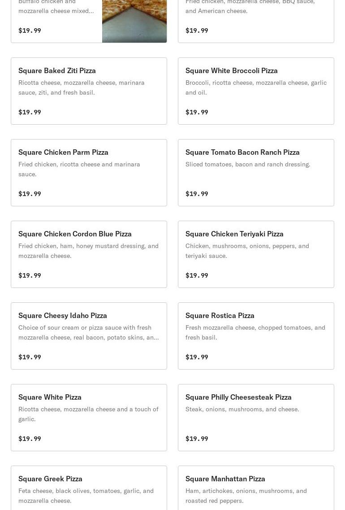Click the Chicken Teriyaki ingredients description
This screenshot has width=345, height=510.
tap(247, 251)
